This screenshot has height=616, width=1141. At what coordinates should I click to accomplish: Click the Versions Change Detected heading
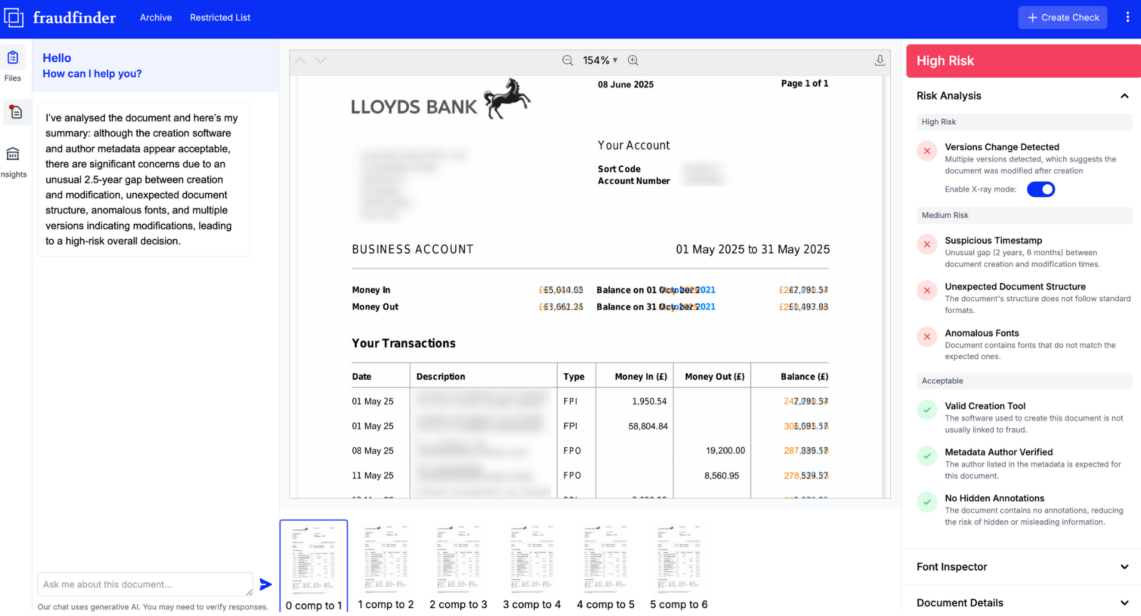(x=1002, y=147)
